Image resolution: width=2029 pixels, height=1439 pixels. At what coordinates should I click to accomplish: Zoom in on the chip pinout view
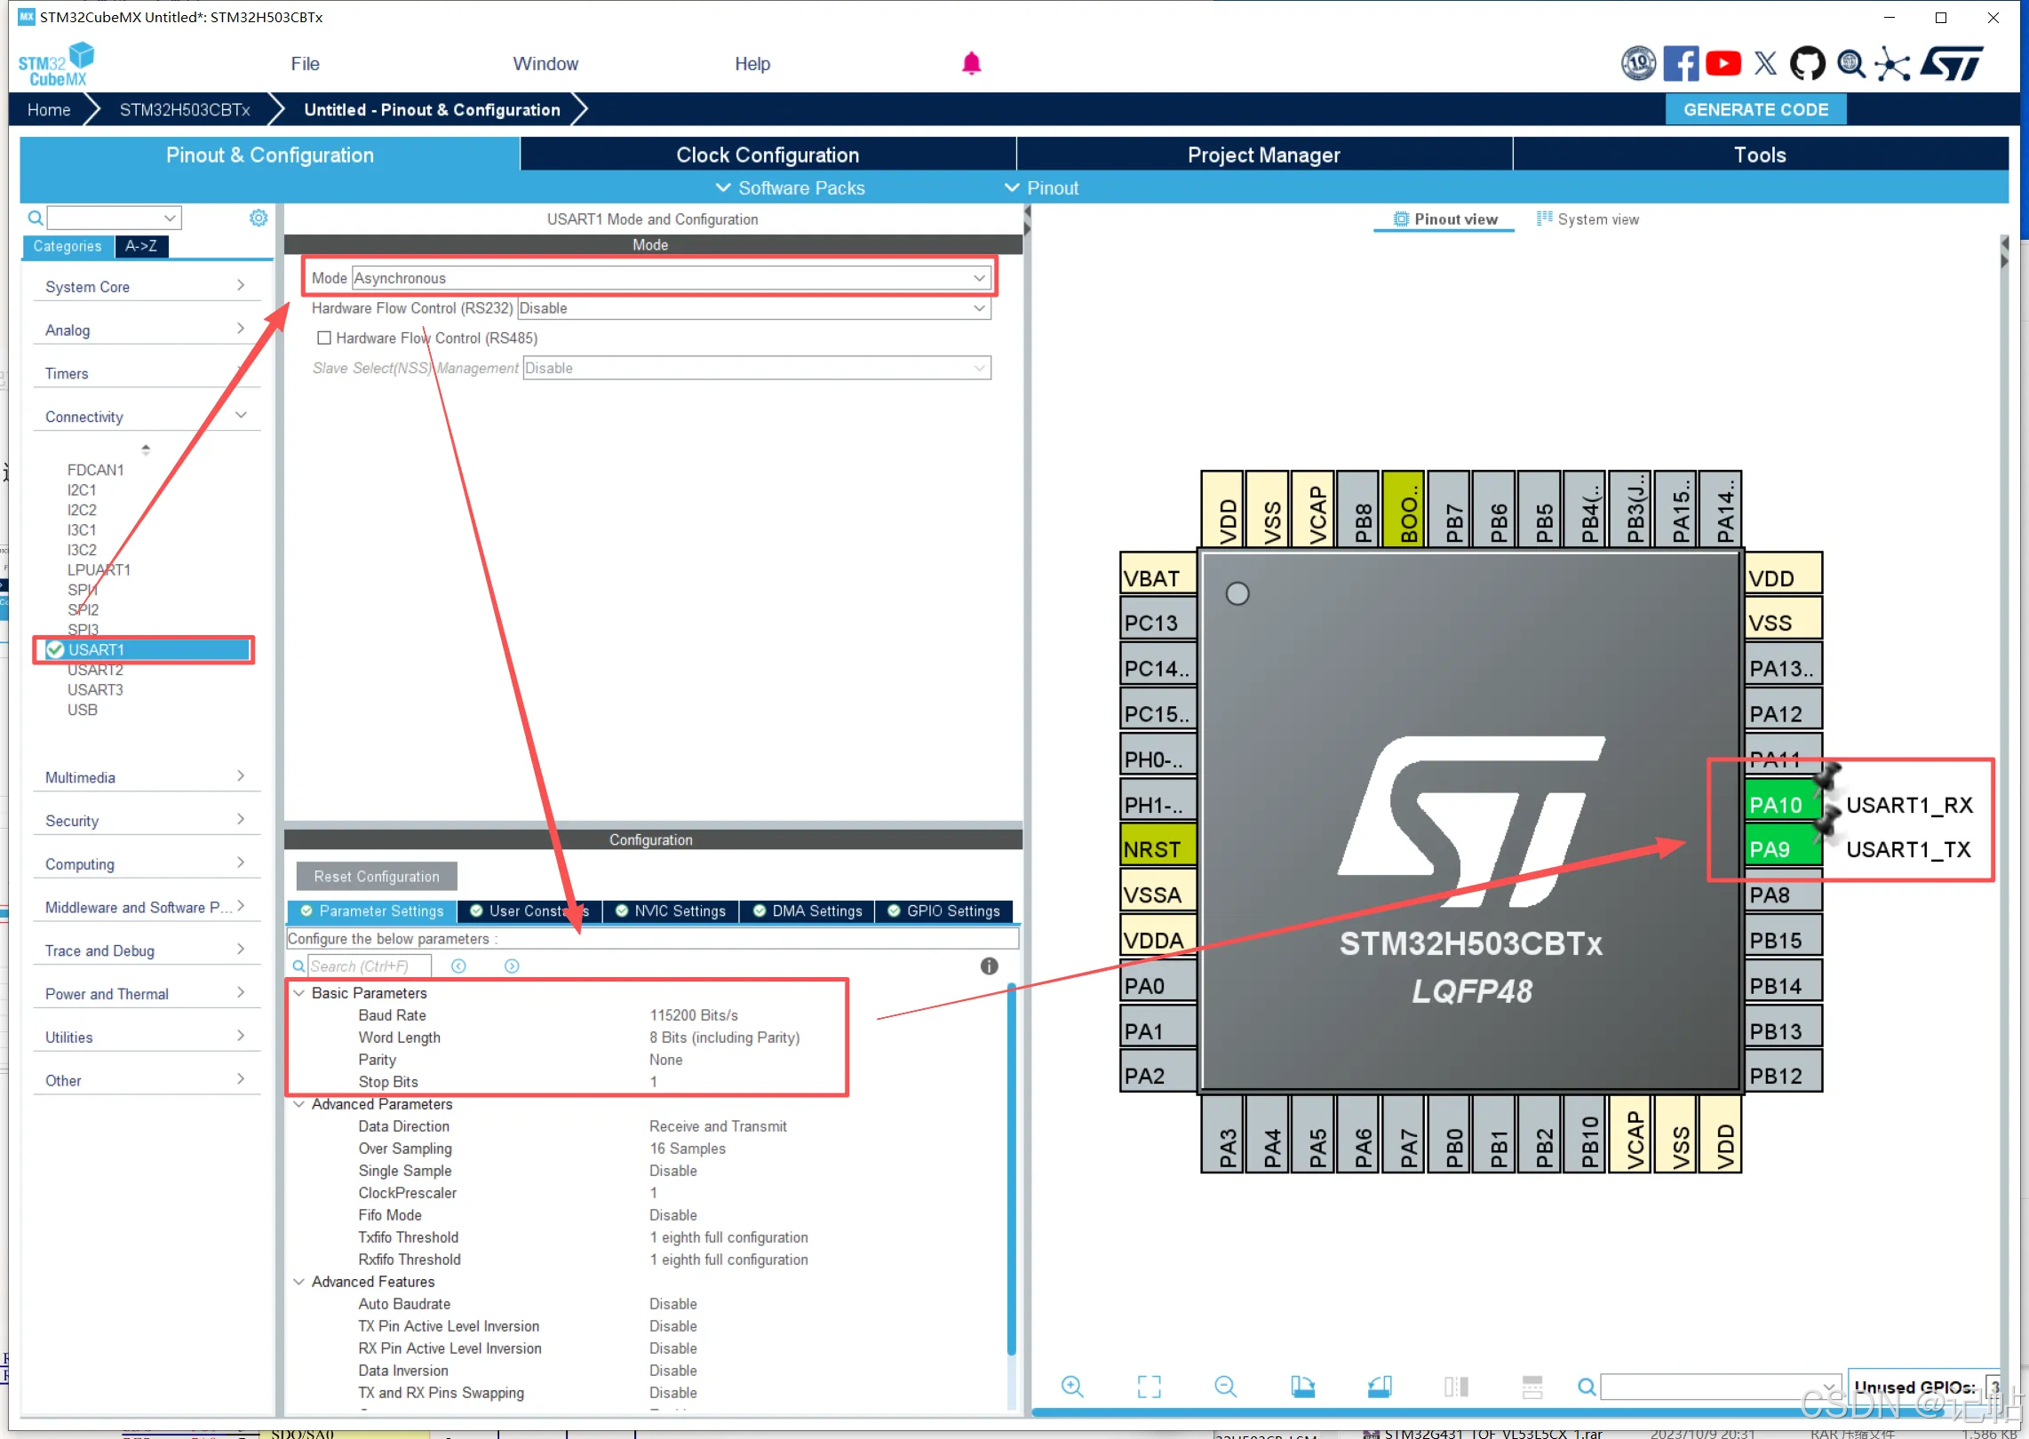pos(1072,1387)
